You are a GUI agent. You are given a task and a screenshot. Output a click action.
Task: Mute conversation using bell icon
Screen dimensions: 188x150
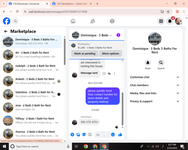[x=148, y=63]
